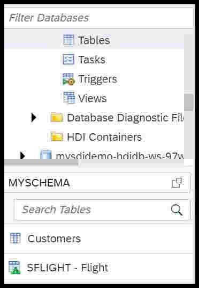Click the Views node icon

[x=69, y=98]
